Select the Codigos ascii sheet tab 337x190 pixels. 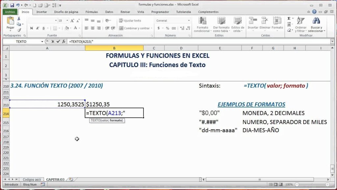pyautogui.click(x=32, y=179)
